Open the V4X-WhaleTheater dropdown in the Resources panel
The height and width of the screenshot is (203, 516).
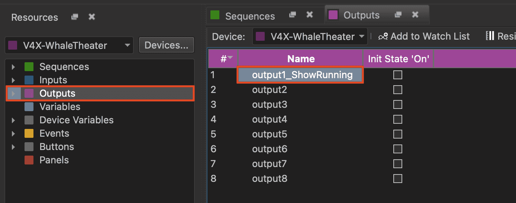[x=69, y=46]
